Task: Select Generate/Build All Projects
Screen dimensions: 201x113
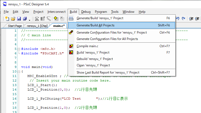Action: (x=122, y=25)
